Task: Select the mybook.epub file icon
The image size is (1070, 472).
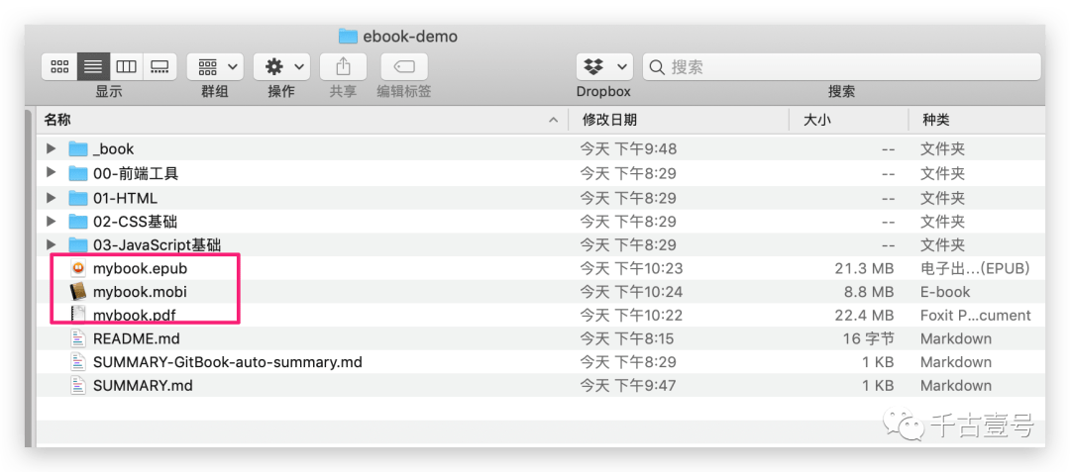Action: pyautogui.click(x=79, y=268)
